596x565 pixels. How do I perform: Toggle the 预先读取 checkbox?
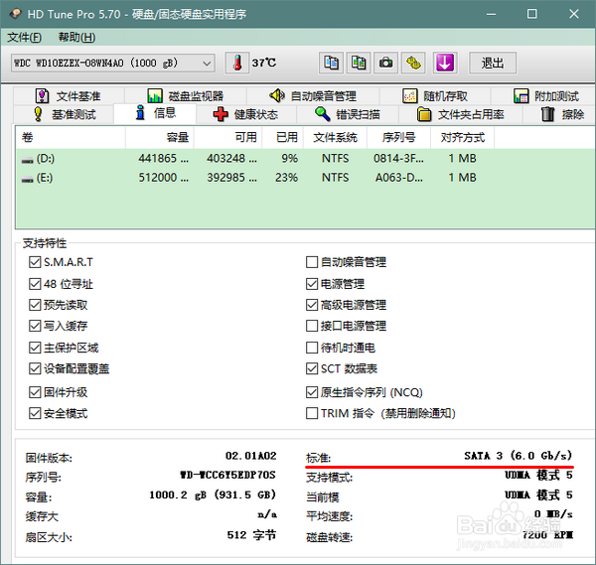tap(35, 305)
